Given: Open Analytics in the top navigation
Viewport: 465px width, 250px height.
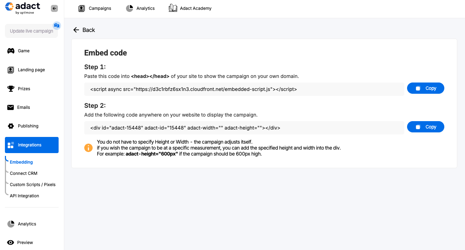Looking at the screenshot, I should click(140, 8).
